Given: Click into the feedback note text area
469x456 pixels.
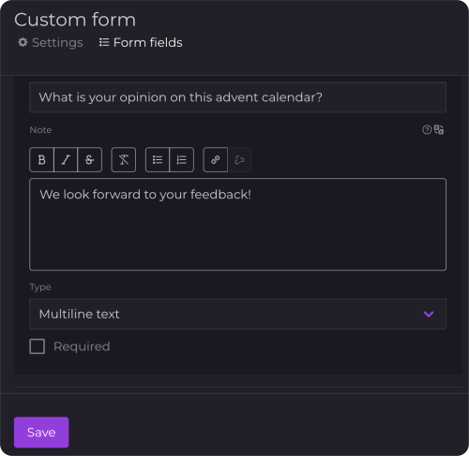Looking at the screenshot, I should pyautogui.click(x=237, y=224).
